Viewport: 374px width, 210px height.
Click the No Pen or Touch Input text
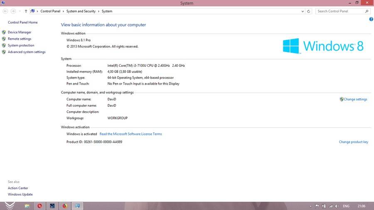143,84
